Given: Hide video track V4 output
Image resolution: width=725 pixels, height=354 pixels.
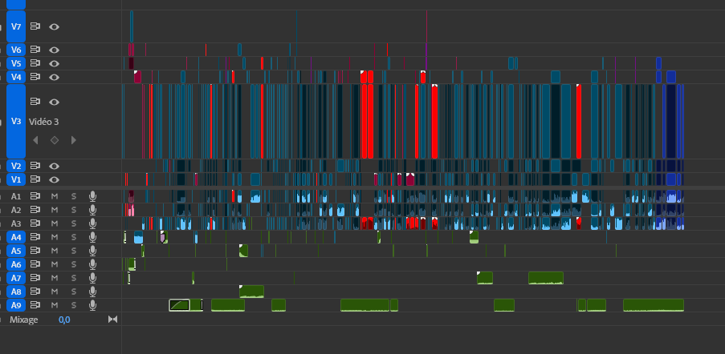Looking at the screenshot, I should coord(54,77).
